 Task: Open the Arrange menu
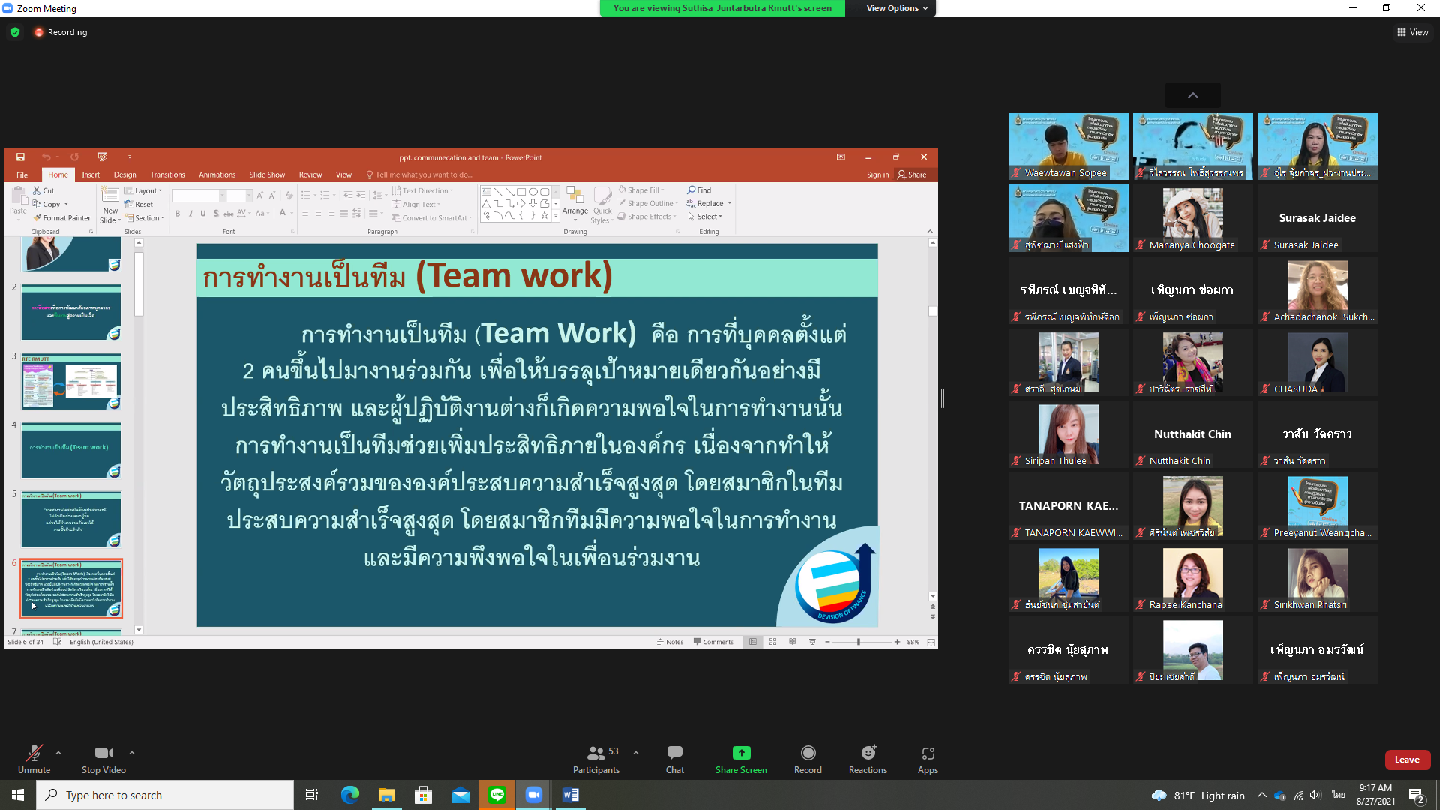pos(575,205)
